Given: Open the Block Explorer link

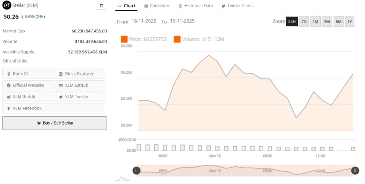Looking at the screenshot, I should [x=80, y=74].
